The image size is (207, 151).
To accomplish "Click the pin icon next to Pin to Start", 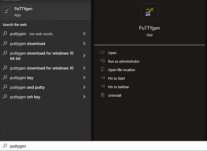I will [103, 78].
